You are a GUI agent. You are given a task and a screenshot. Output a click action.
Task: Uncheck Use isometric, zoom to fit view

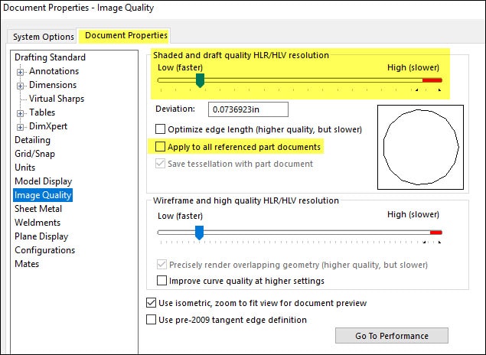click(x=151, y=303)
